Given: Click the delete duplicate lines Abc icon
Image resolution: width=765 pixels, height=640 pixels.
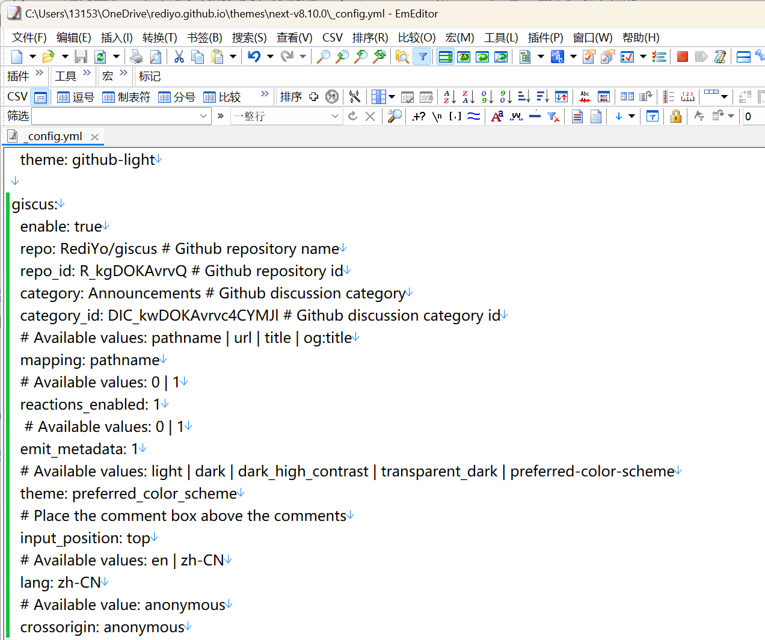Looking at the screenshot, I should pyautogui.click(x=585, y=97).
